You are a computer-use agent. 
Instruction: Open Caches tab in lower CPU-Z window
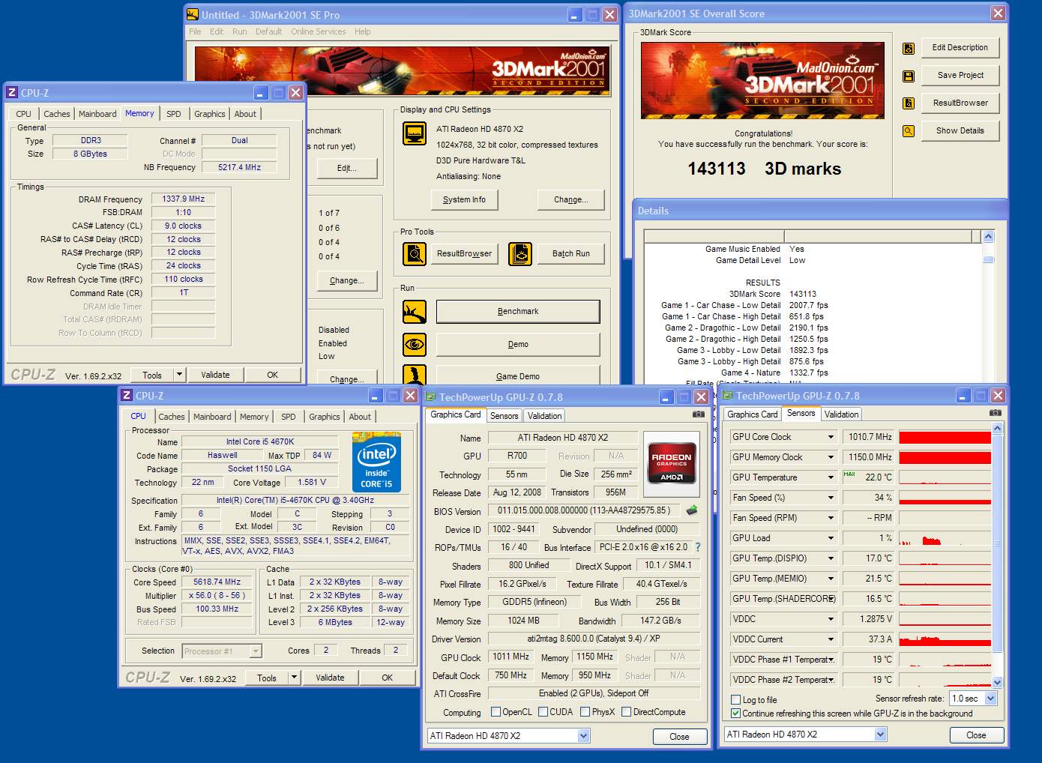click(172, 417)
